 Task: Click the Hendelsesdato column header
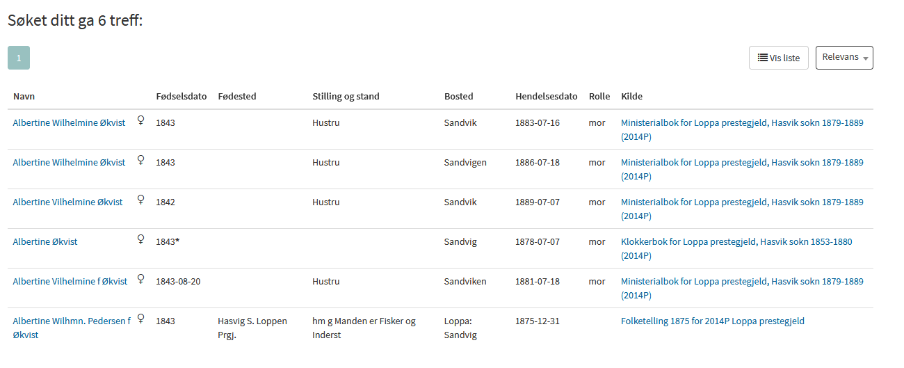pos(547,96)
